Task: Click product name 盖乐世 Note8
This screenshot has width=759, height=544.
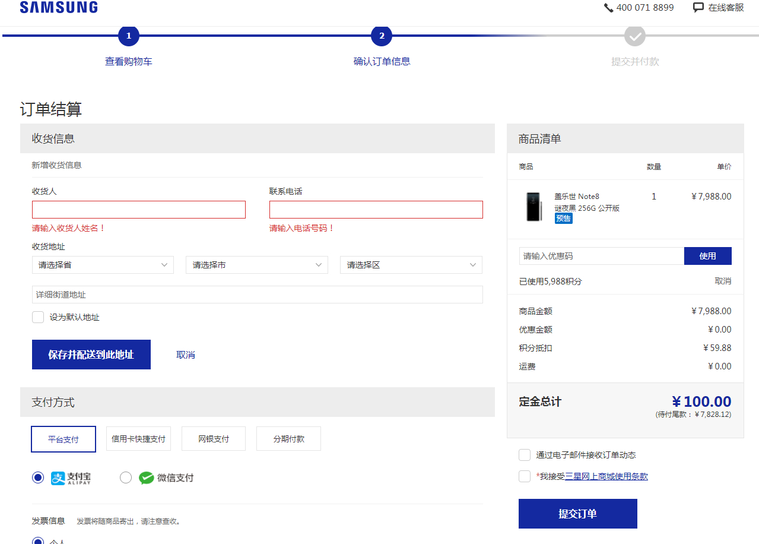Action: point(577,197)
